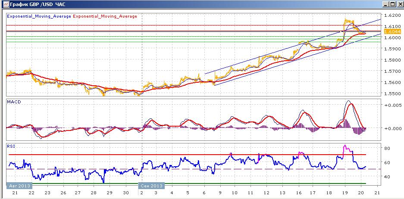Click the MACD indicator panel label
The image size is (404, 199).
coord(14,102)
